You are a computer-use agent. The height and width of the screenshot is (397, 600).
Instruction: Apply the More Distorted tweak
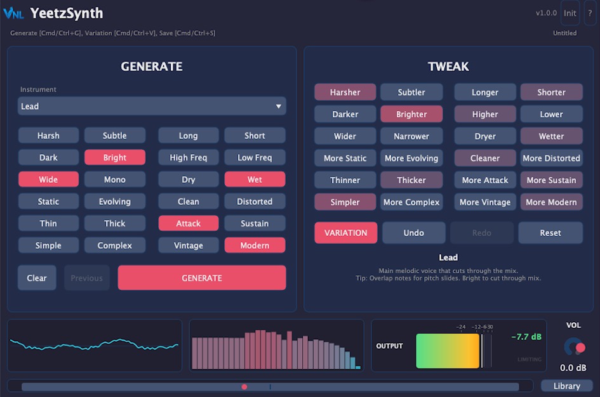(x=551, y=159)
